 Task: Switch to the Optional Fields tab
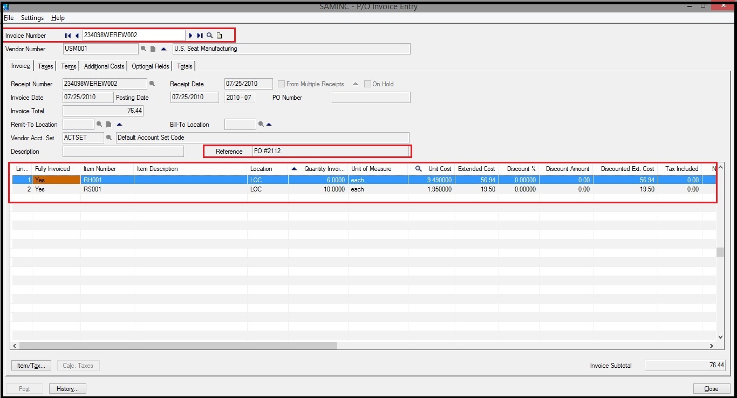point(151,66)
